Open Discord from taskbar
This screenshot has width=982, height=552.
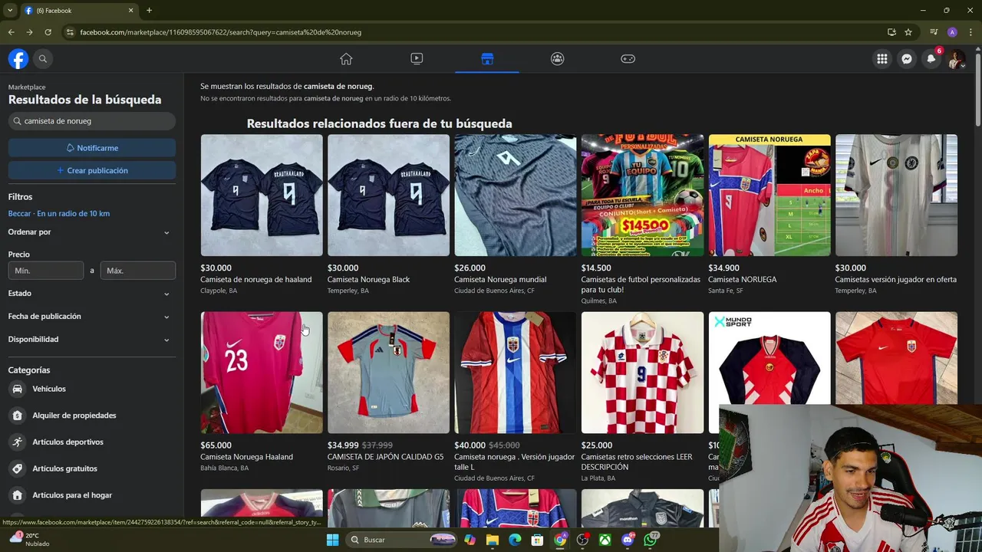coord(628,540)
